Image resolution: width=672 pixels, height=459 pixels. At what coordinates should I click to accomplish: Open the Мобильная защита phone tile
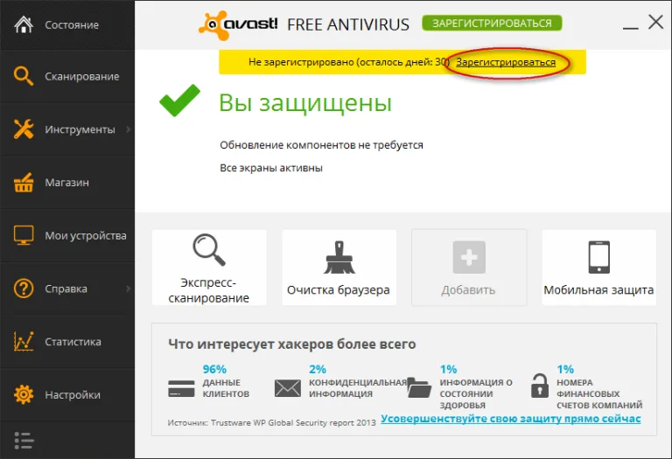(598, 268)
